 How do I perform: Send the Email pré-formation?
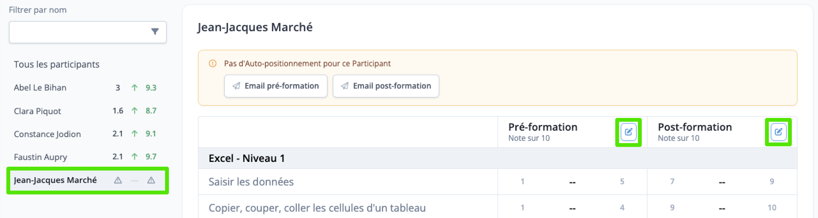pos(276,86)
